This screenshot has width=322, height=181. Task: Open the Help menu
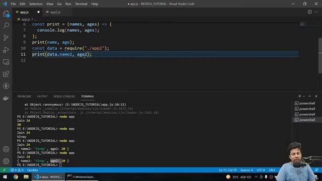click(x=95, y=4)
